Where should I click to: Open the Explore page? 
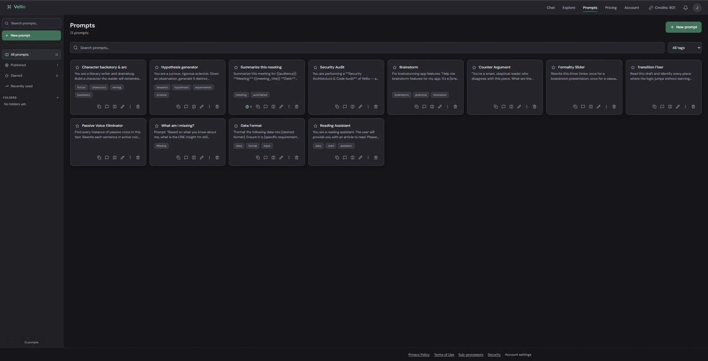click(x=569, y=7)
